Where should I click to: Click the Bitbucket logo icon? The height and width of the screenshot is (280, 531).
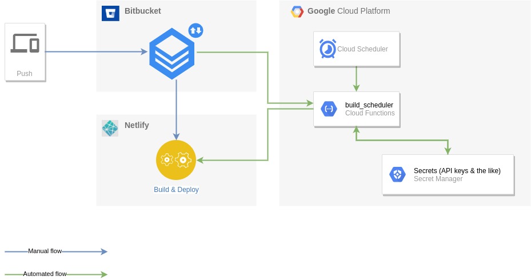[110, 14]
